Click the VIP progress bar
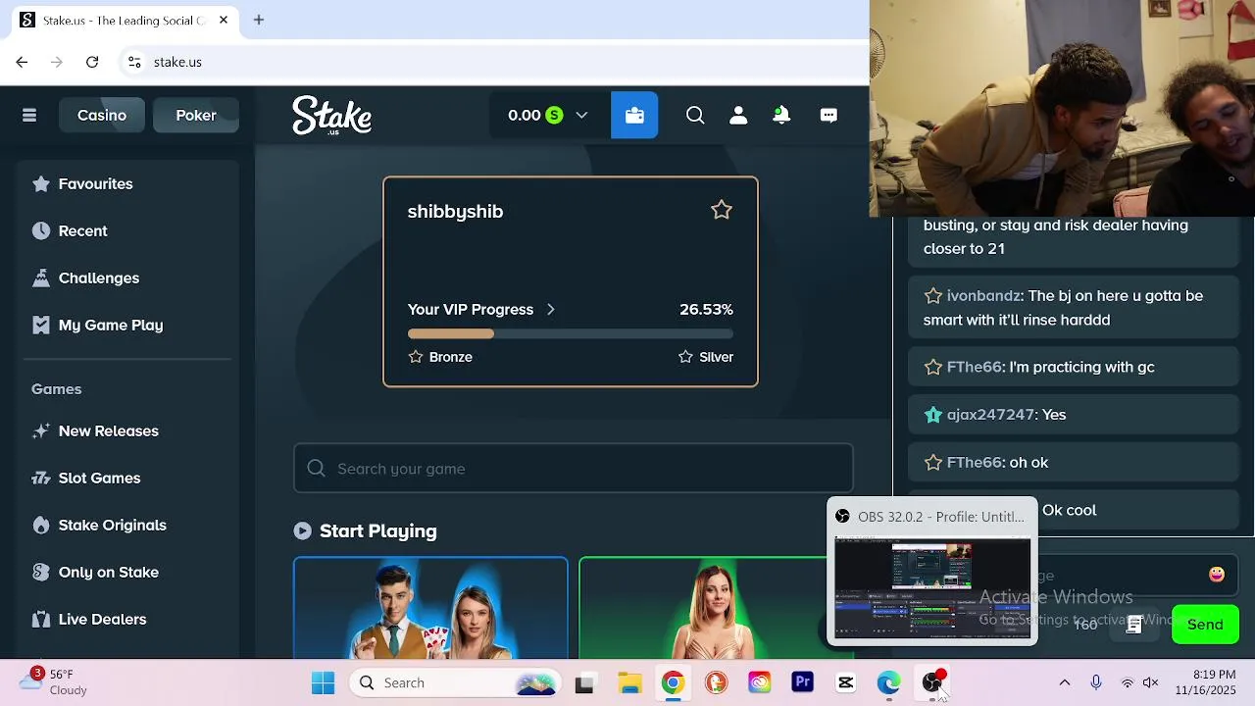Viewport: 1255px width, 706px height. 571,334
